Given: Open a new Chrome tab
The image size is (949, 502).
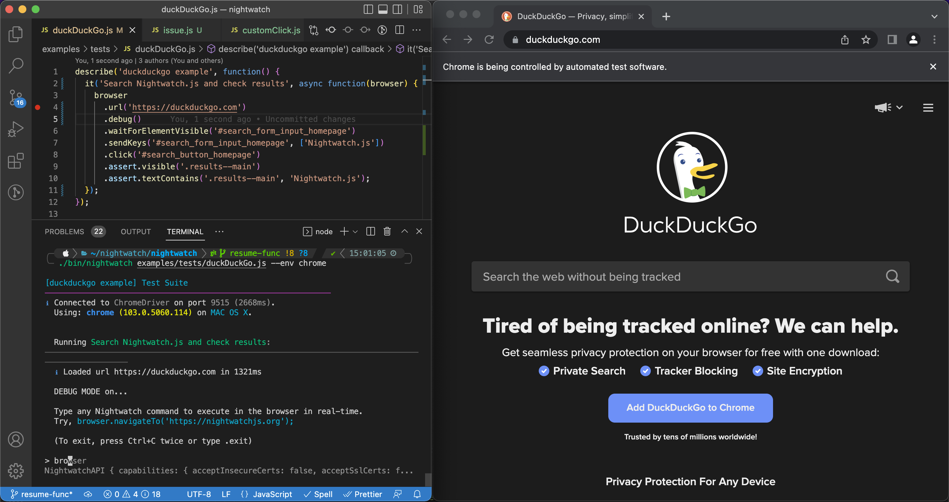Looking at the screenshot, I should coord(666,16).
